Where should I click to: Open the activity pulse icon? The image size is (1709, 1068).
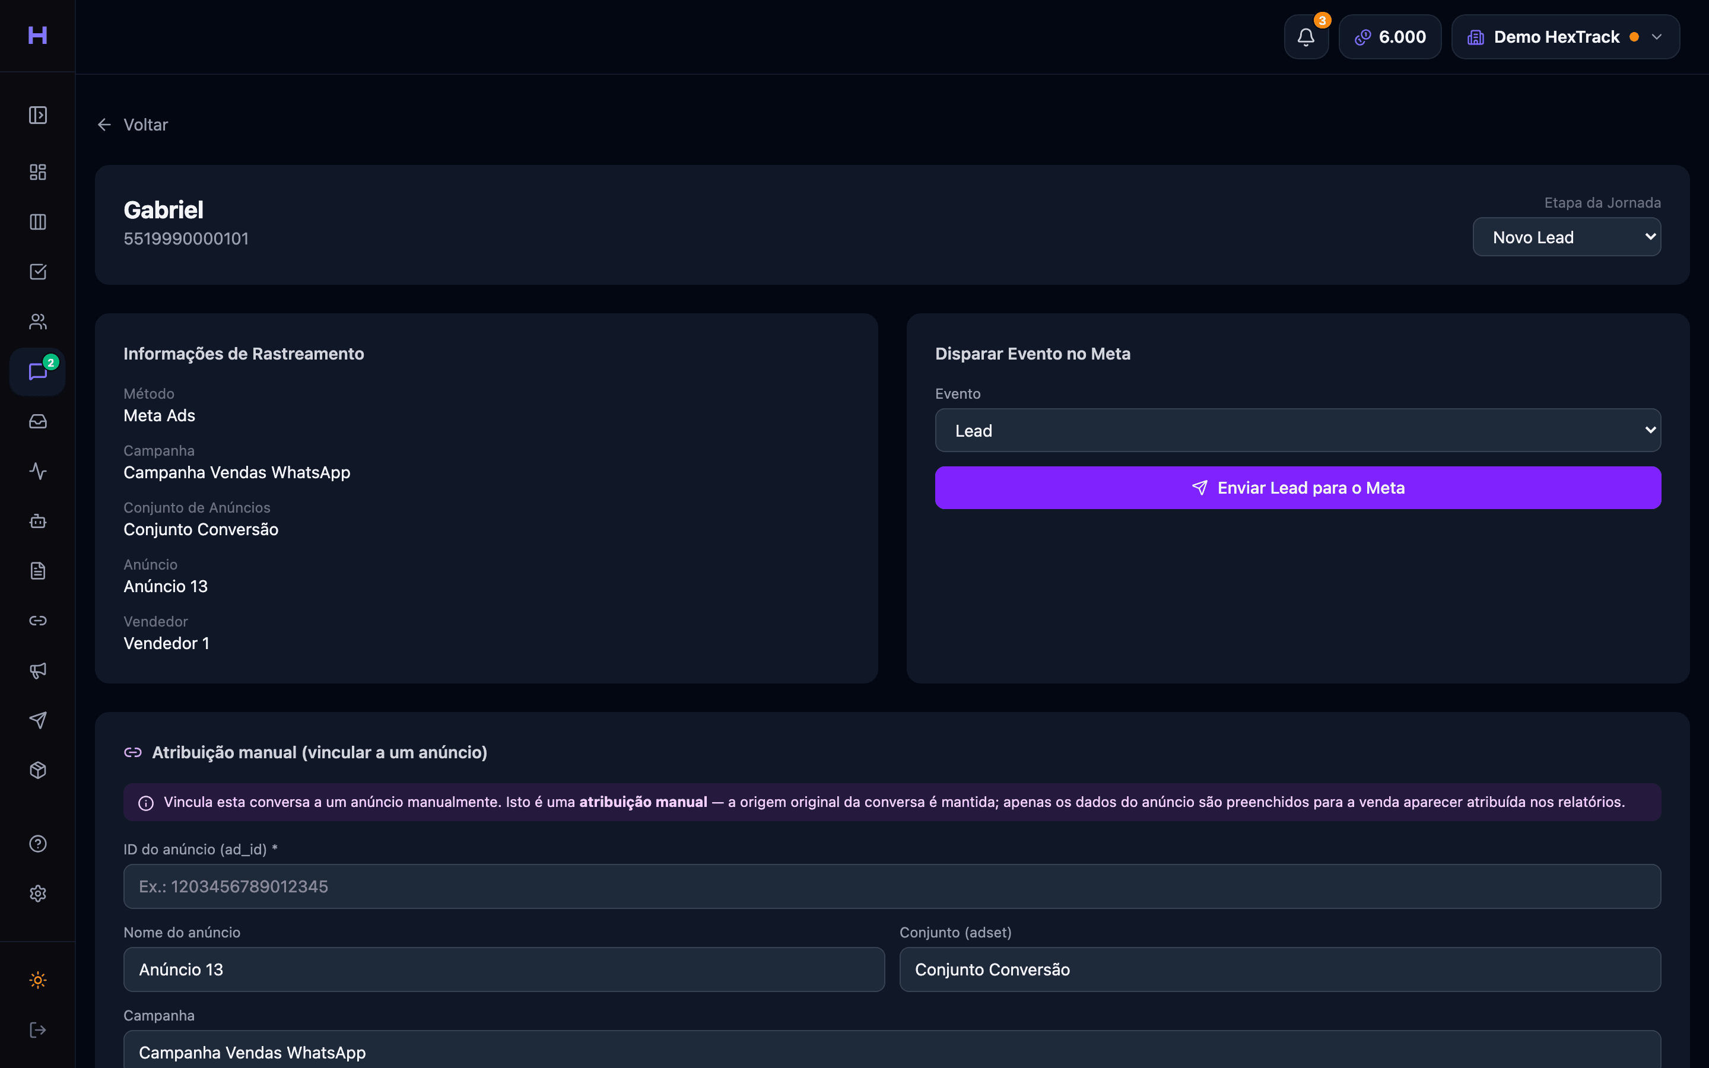coord(37,471)
